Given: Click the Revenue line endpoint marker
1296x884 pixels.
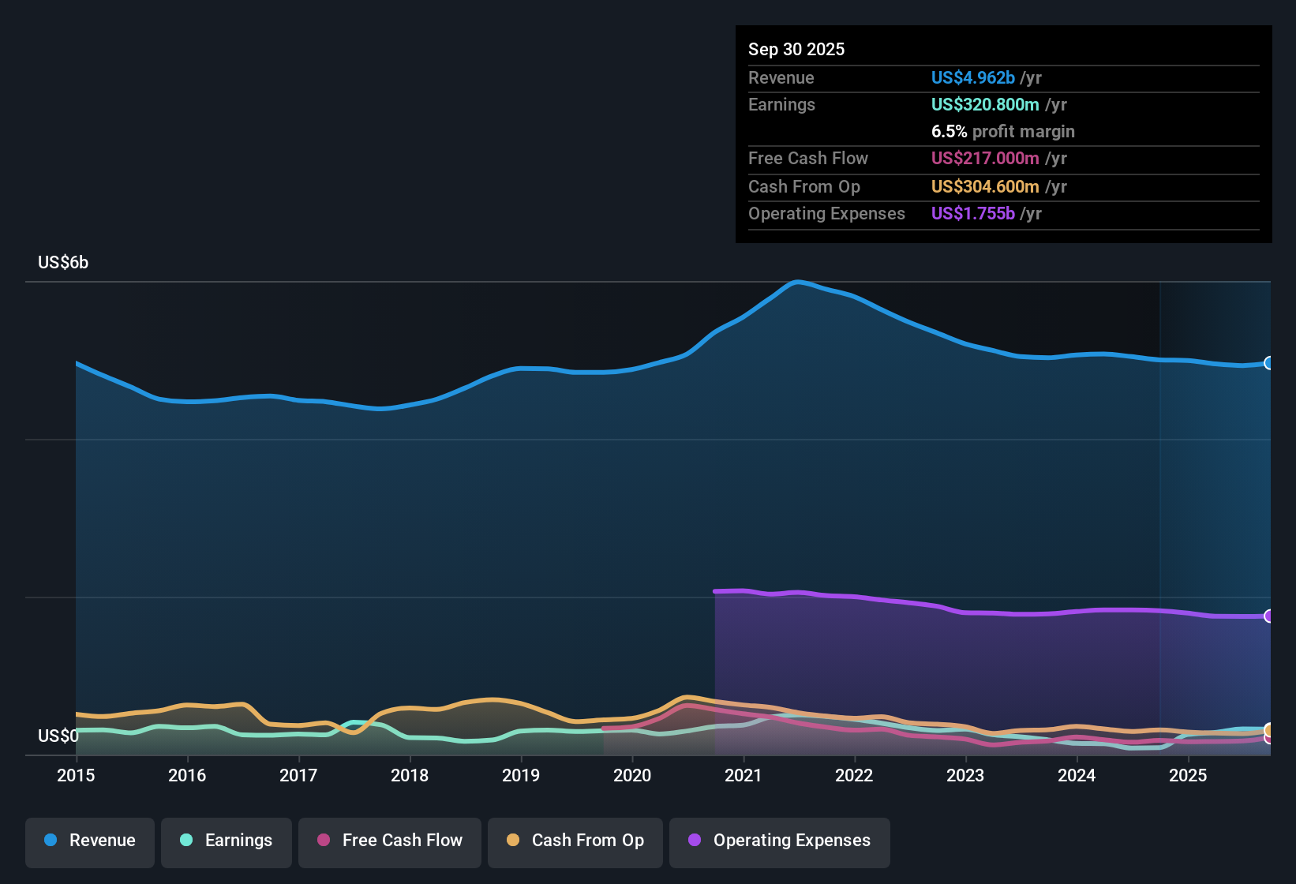Looking at the screenshot, I should [x=1269, y=363].
